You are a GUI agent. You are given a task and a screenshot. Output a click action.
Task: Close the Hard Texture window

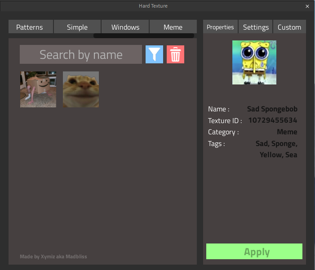point(307,6)
